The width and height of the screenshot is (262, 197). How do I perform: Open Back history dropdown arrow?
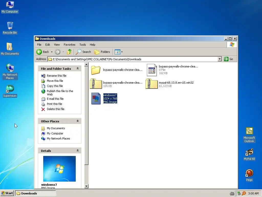pyautogui.click(x=52, y=52)
